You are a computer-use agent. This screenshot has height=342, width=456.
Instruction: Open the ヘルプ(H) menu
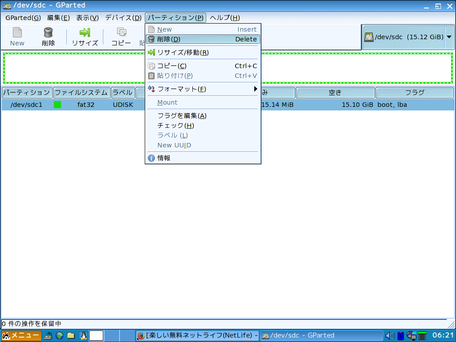[x=224, y=18]
